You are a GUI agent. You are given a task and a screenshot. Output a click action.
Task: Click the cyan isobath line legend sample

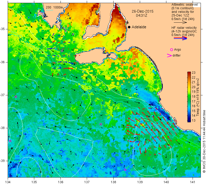click(x=49, y=10)
